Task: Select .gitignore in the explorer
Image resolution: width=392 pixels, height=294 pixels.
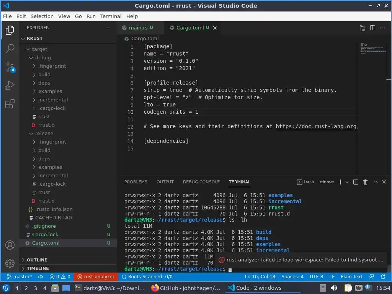Action: coord(67,226)
